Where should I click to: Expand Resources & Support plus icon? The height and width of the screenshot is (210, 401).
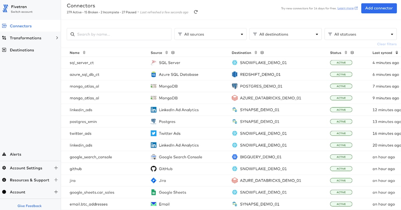point(56,180)
